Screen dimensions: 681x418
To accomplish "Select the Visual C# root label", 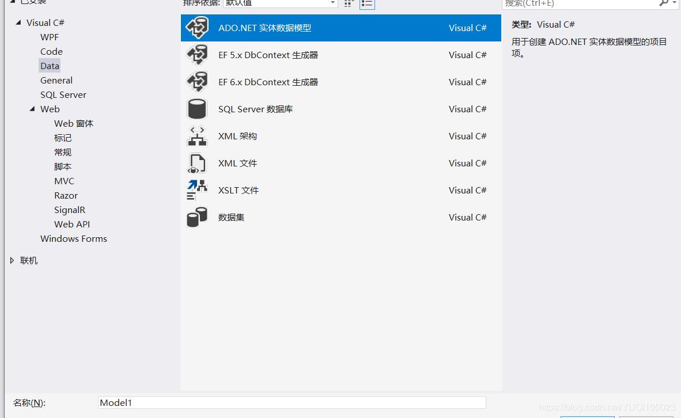I will pyautogui.click(x=45, y=22).
